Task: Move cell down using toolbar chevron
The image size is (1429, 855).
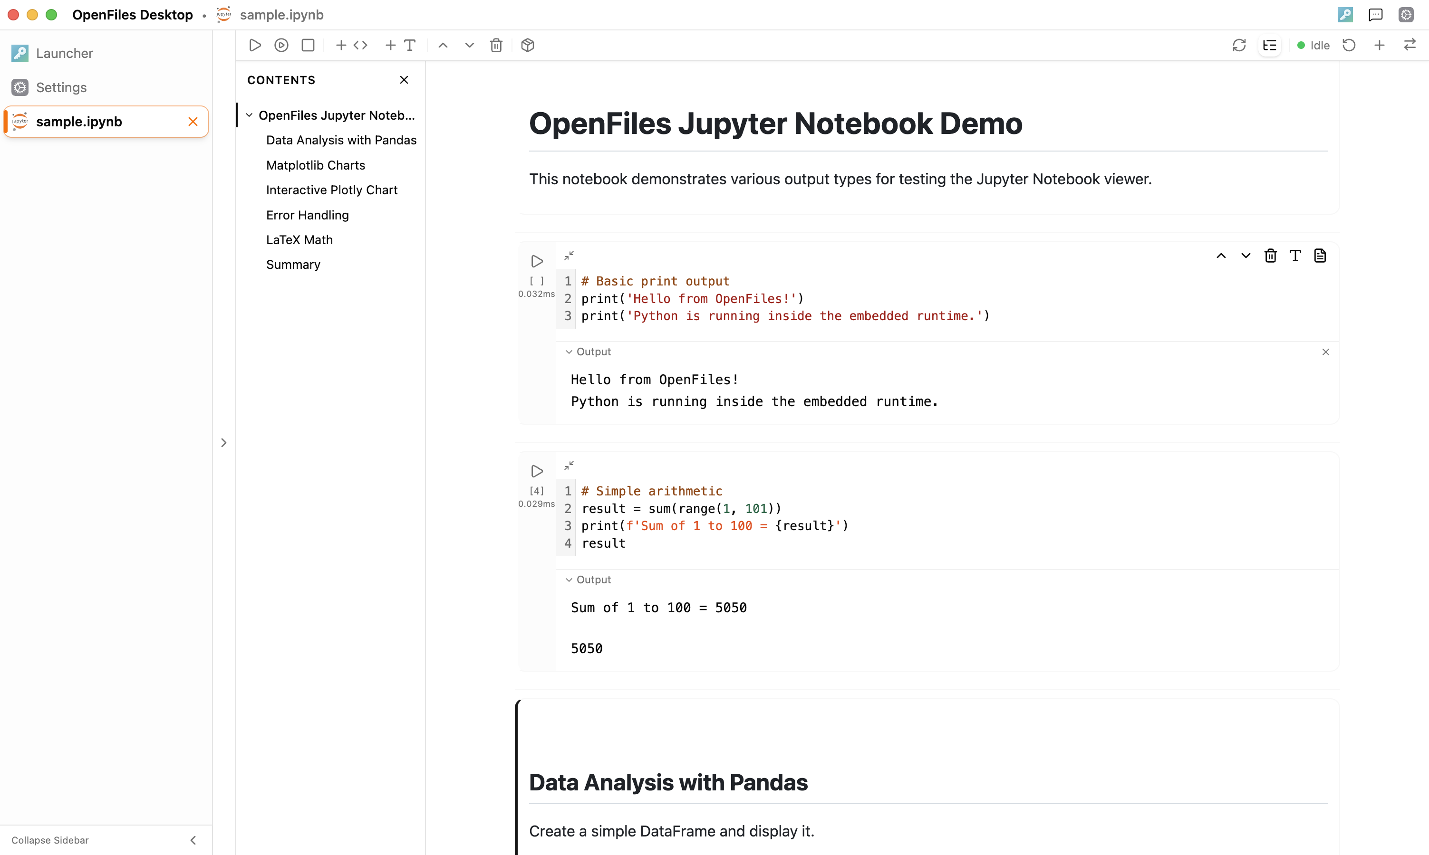Action: (469, 45)
